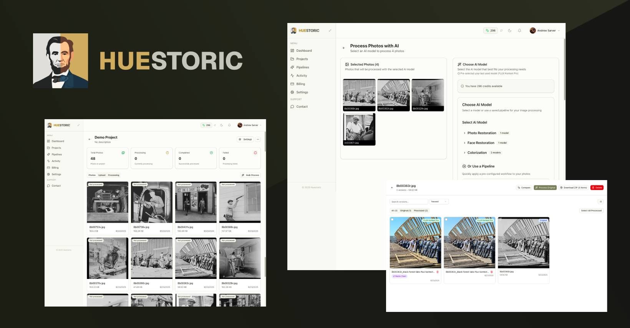Open the three-dots menu in Demo Project

point(258,139)
